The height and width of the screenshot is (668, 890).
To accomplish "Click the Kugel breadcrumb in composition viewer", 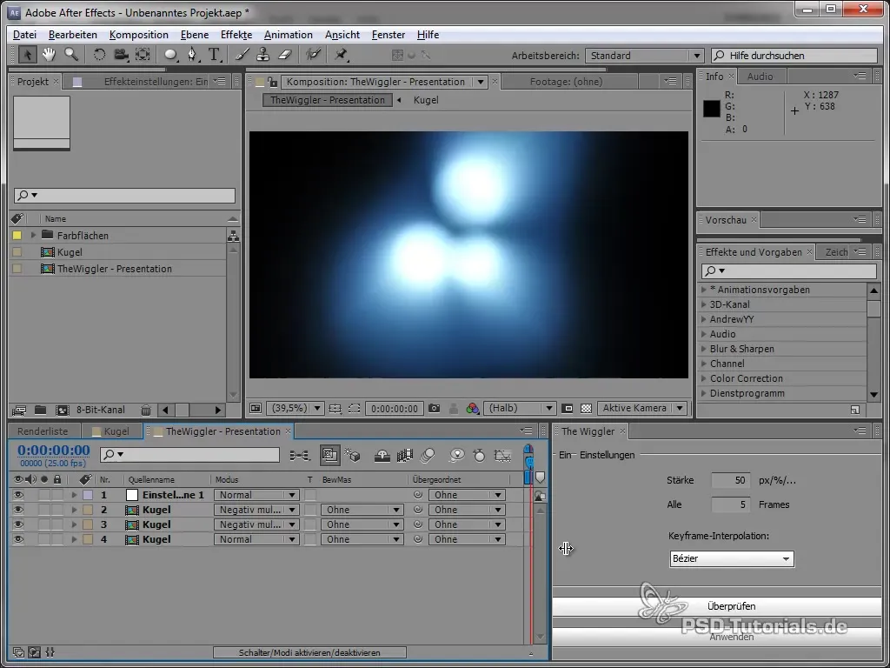I will (426, 100).
